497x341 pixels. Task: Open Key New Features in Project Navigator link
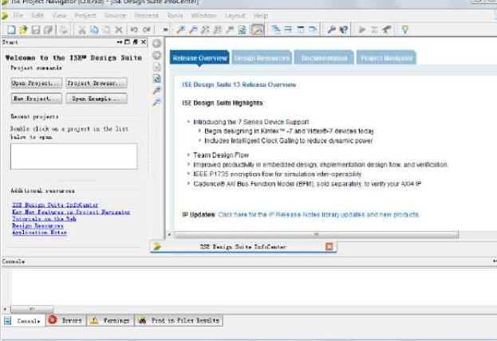click(71, 212)
